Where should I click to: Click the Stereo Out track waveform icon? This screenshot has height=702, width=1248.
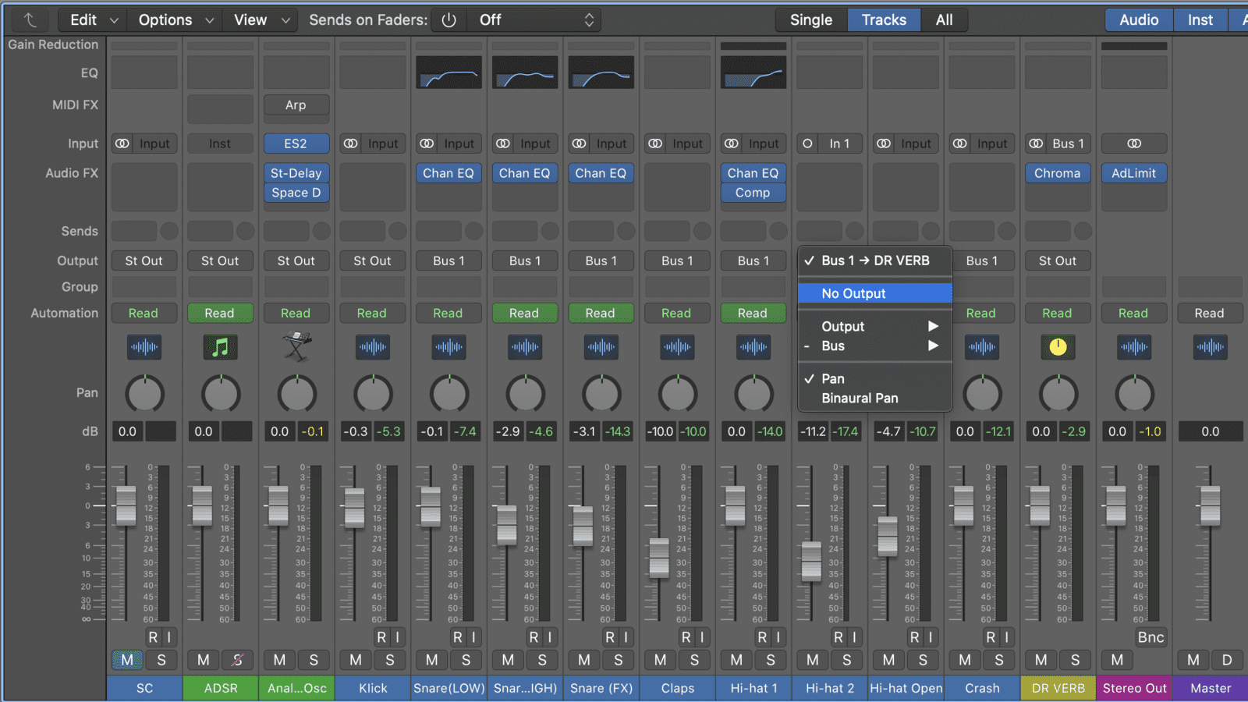click(x=1134, y=347)
